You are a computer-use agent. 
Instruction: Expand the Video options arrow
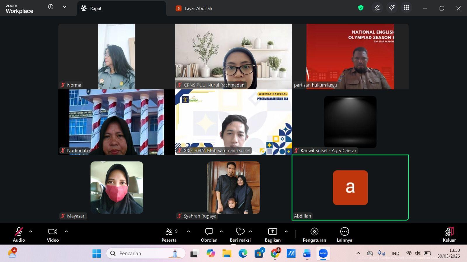[66, 231]
